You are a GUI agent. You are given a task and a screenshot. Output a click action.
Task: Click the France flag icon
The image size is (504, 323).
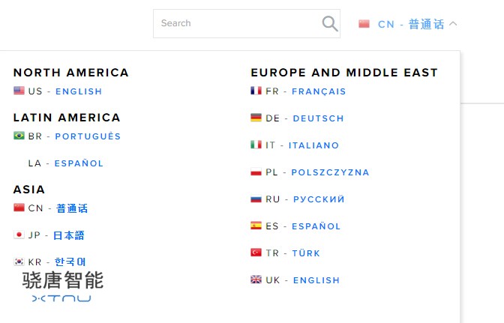pyautogui.click(x=256, y=91)
